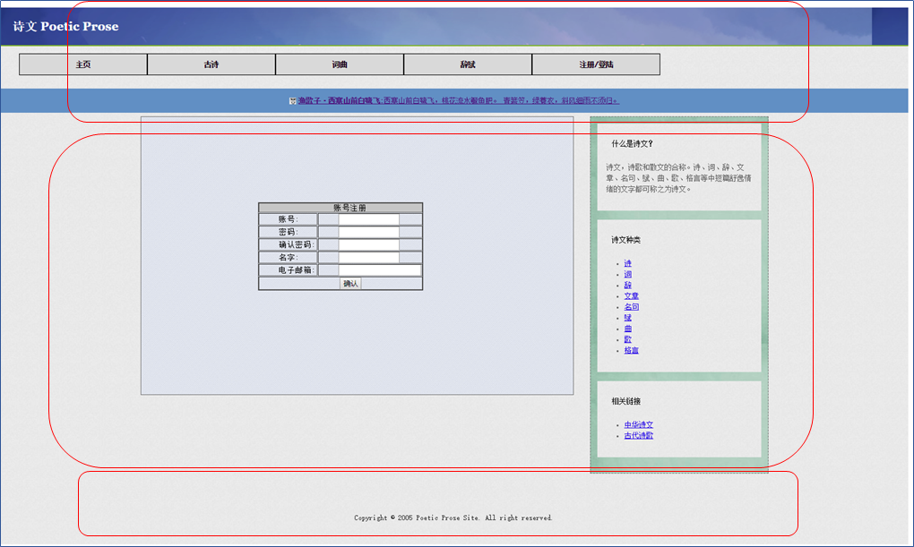Focus the 账号 input field

pyautogui.click(x=369, y=219)
